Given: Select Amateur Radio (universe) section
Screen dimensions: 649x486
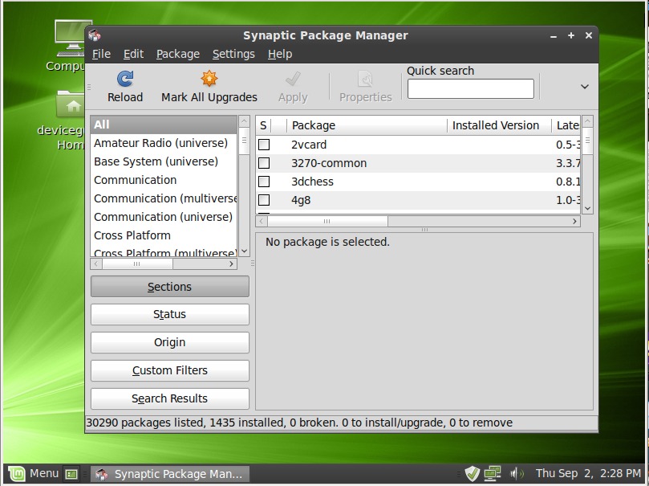Looking at the screenshot, I should (164, 143).
